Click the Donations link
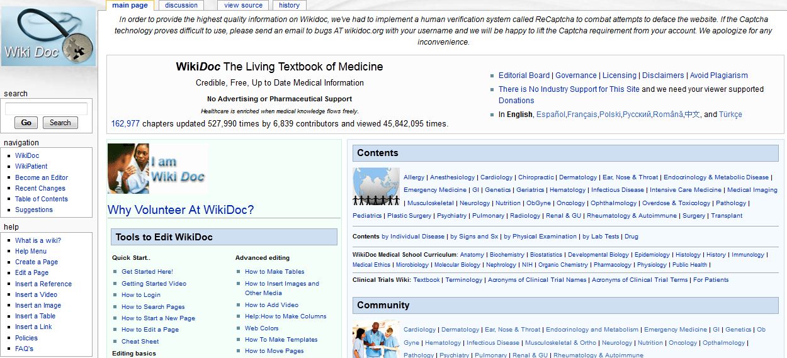The width and height of the screenshot is (787, 358). (x=516, y=101)
